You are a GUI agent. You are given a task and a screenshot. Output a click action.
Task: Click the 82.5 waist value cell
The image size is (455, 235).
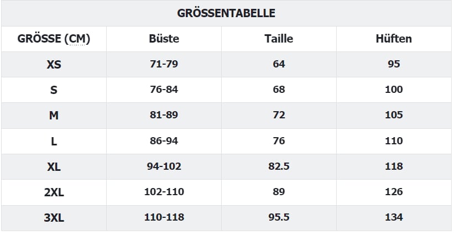click(x=279, y=166)
